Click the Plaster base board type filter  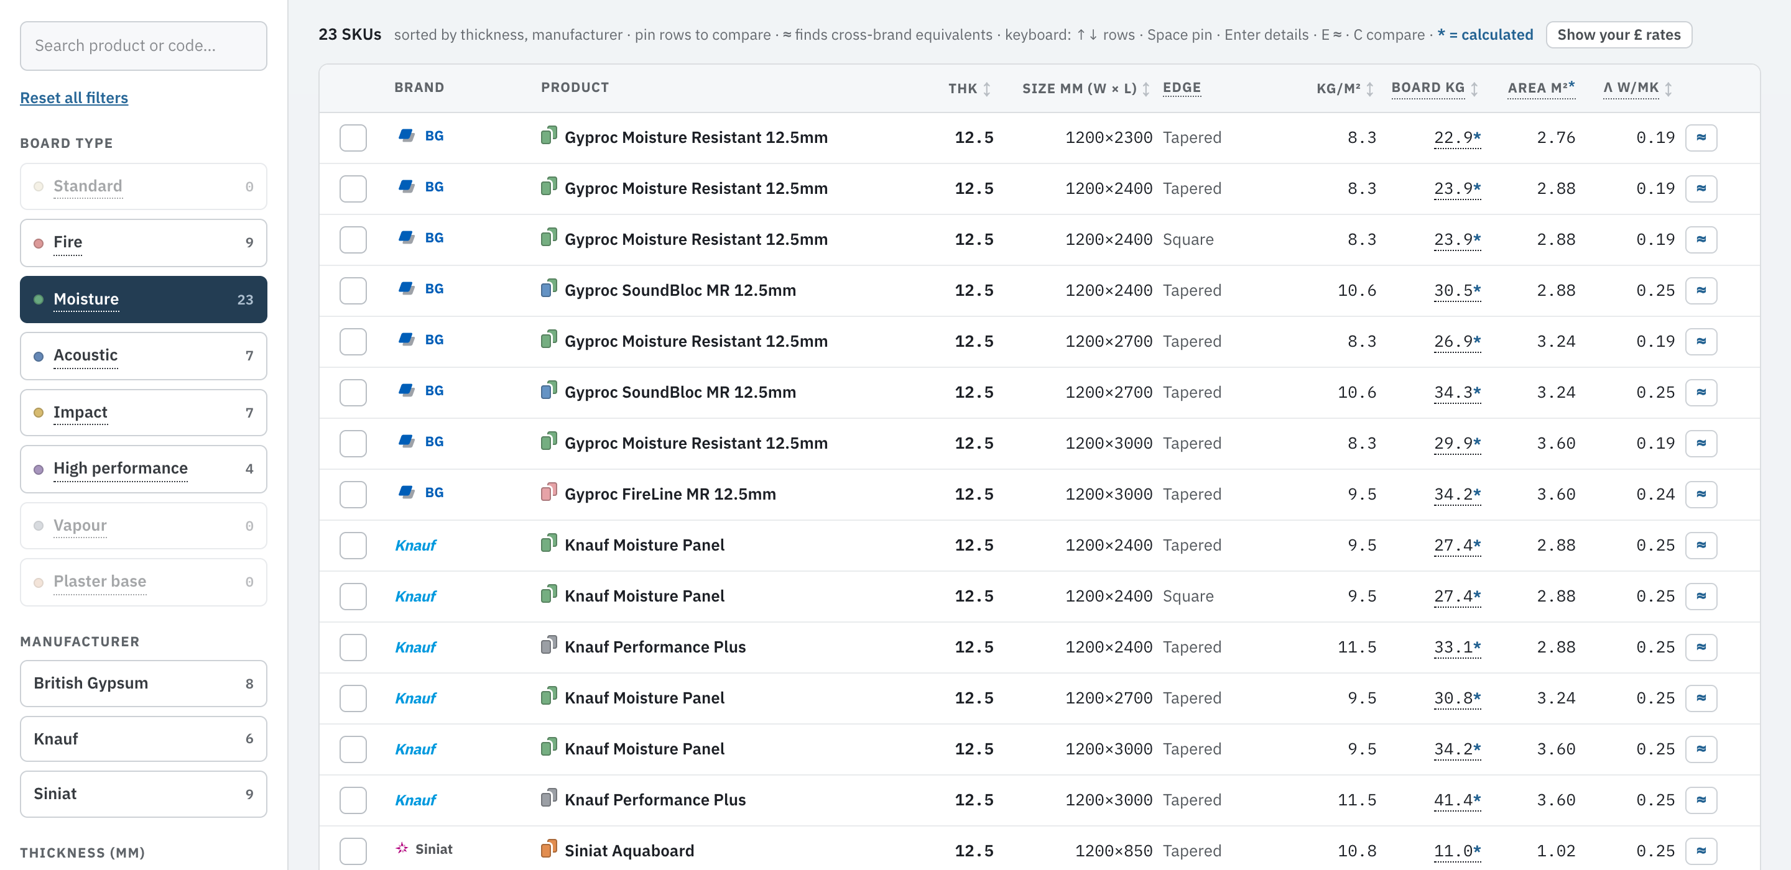[x=143, y=582]
